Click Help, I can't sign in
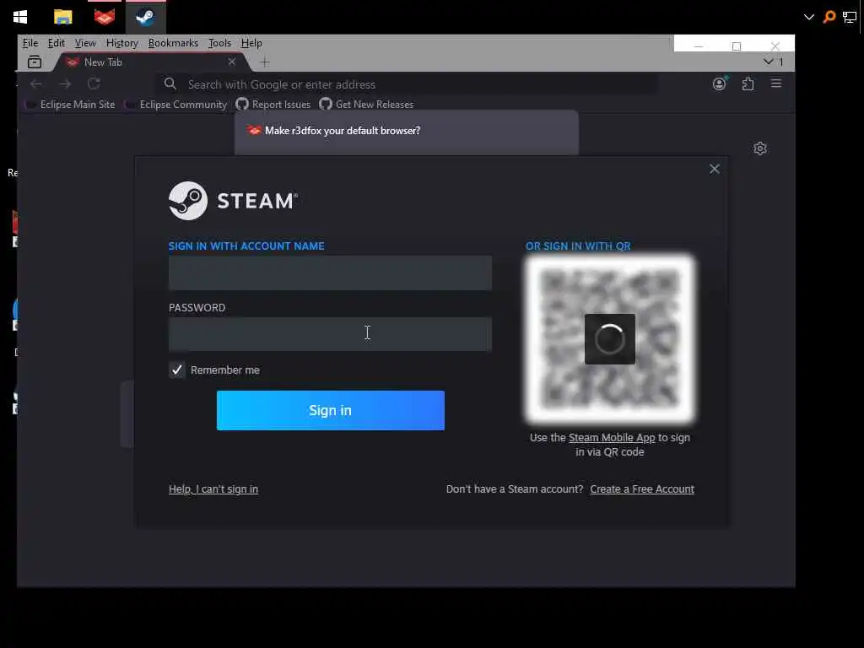The height and width of the screenshot is (648, 864). tap(213, 489)
